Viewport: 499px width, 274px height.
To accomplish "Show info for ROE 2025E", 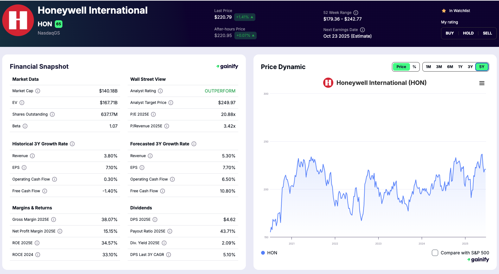I will 37,243.
